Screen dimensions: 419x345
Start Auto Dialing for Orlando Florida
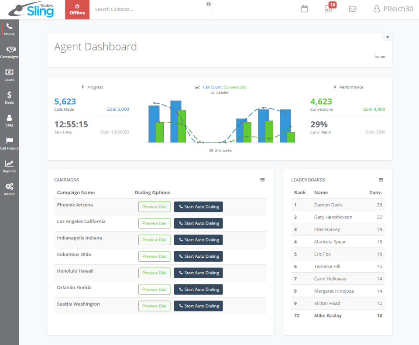point(198,289)
